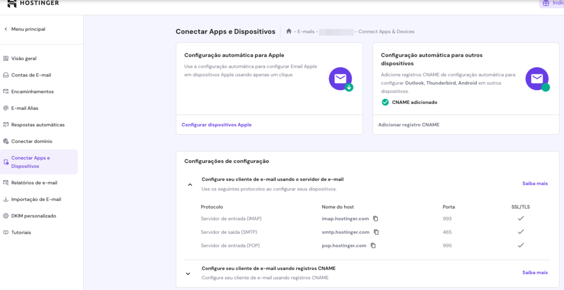Click port value 995
The image size is (564, 290).
447,246
